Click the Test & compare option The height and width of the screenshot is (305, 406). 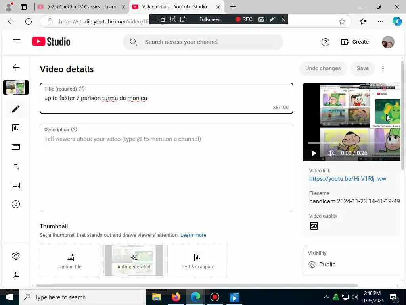coord(197,261)
